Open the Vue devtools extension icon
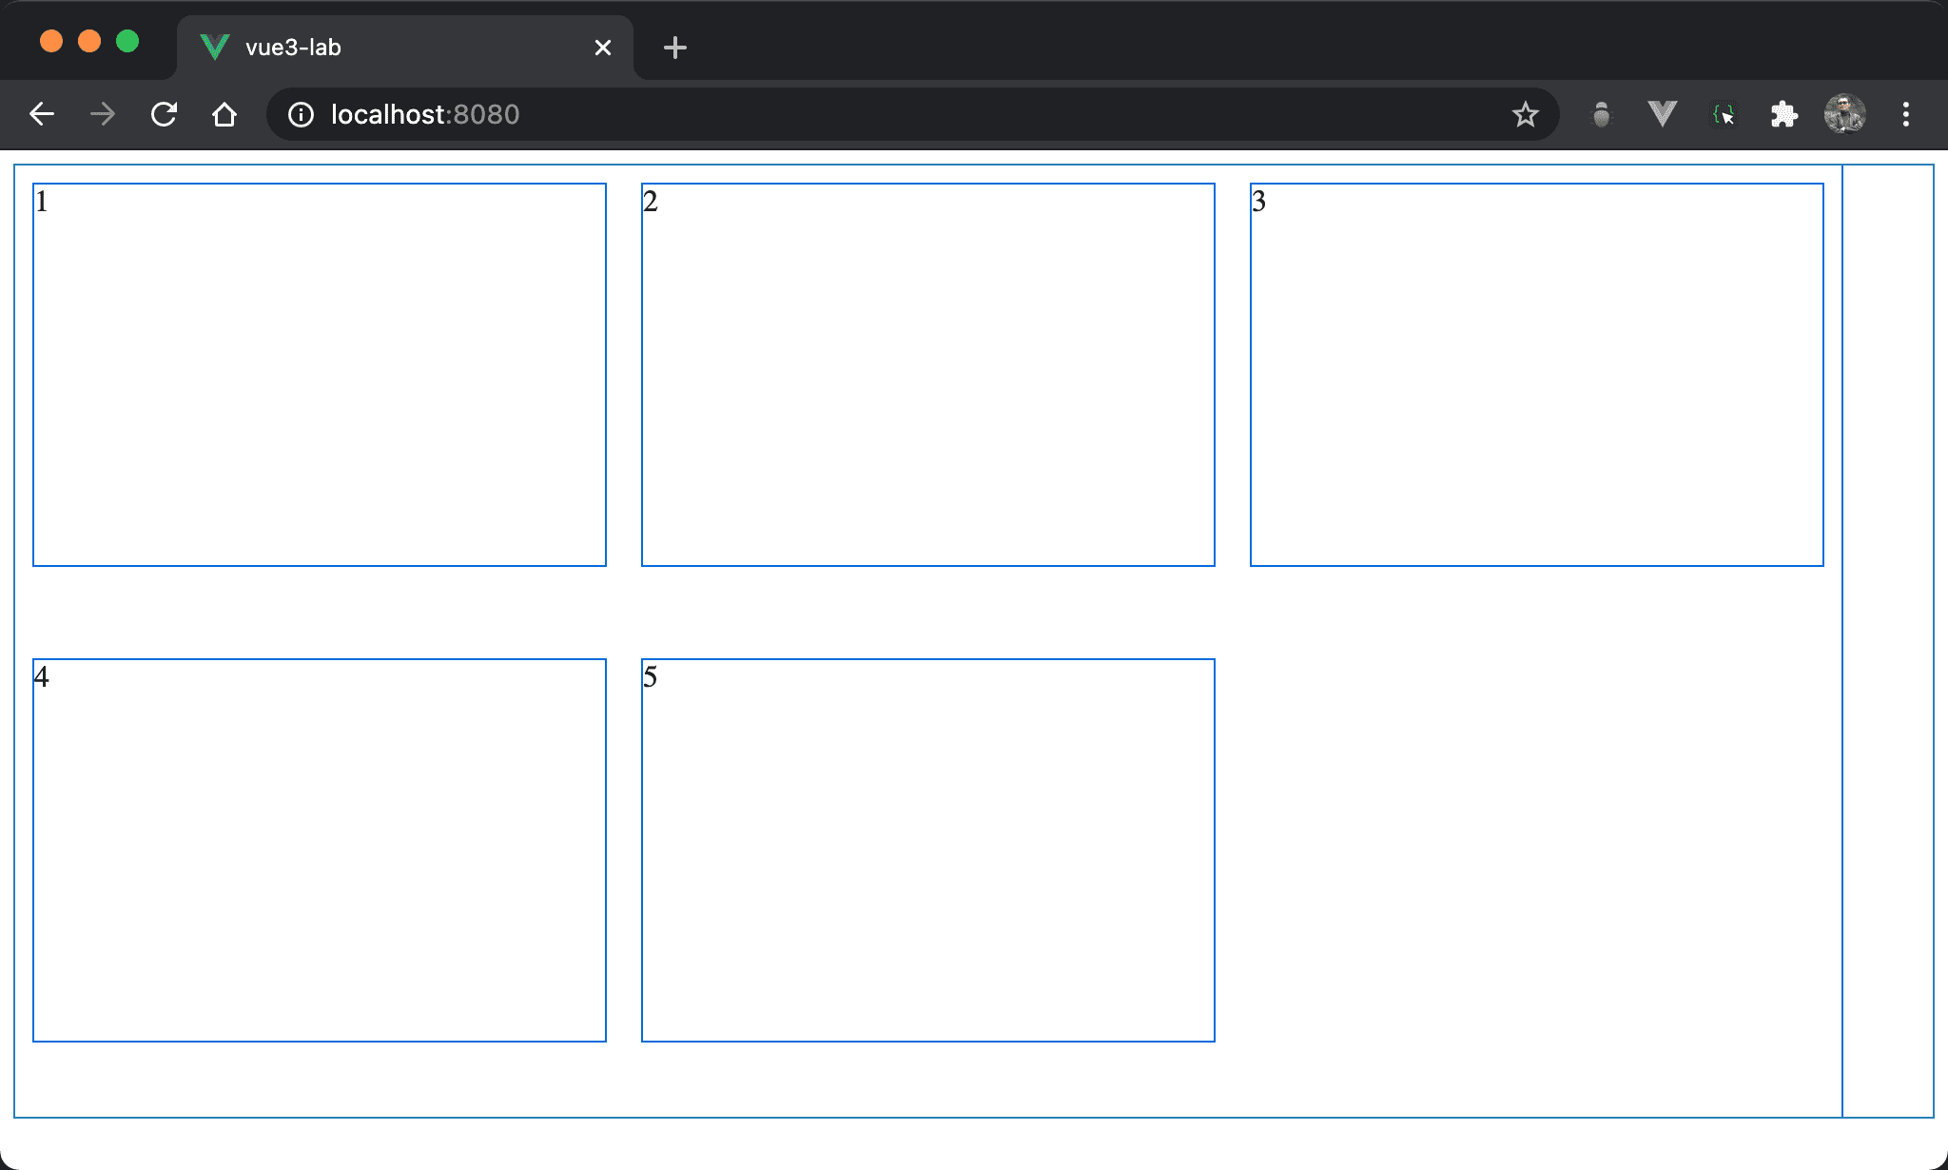 (x=1662, y=114)
